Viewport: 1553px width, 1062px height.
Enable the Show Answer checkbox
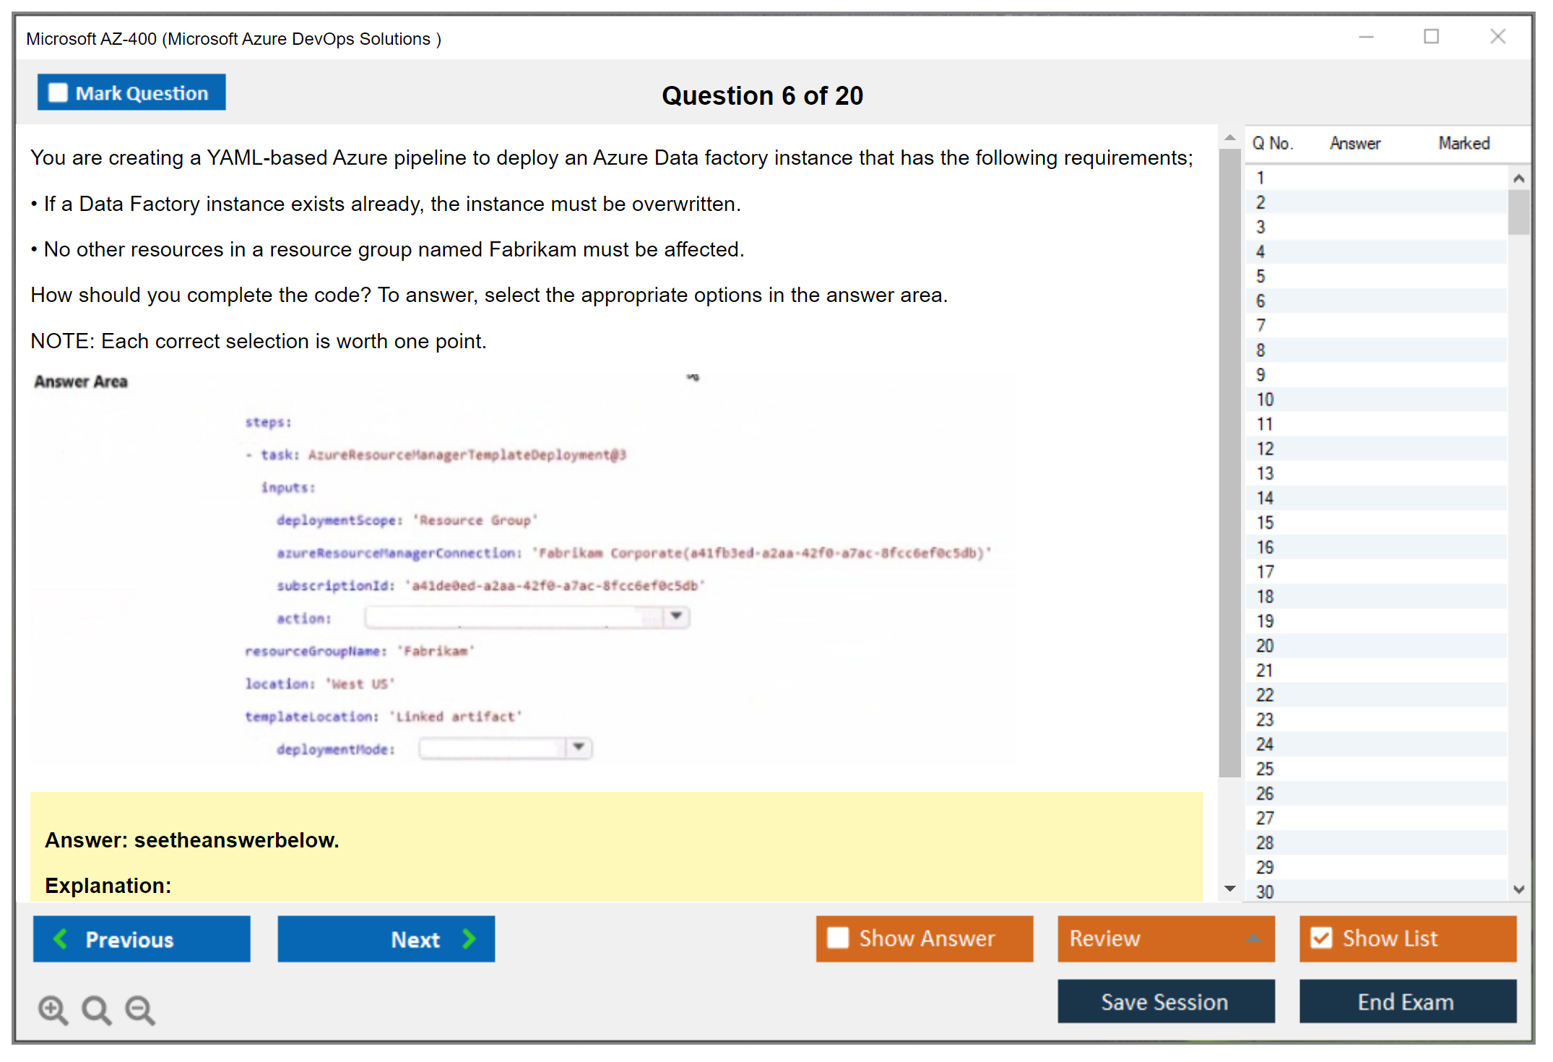(838, 938)
